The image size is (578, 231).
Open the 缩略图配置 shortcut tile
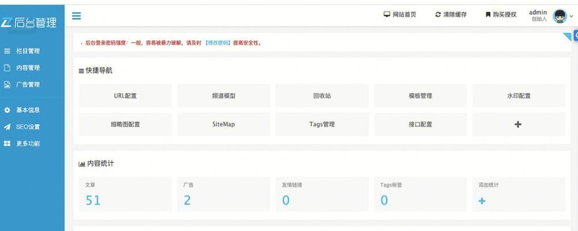coord(125,124)
